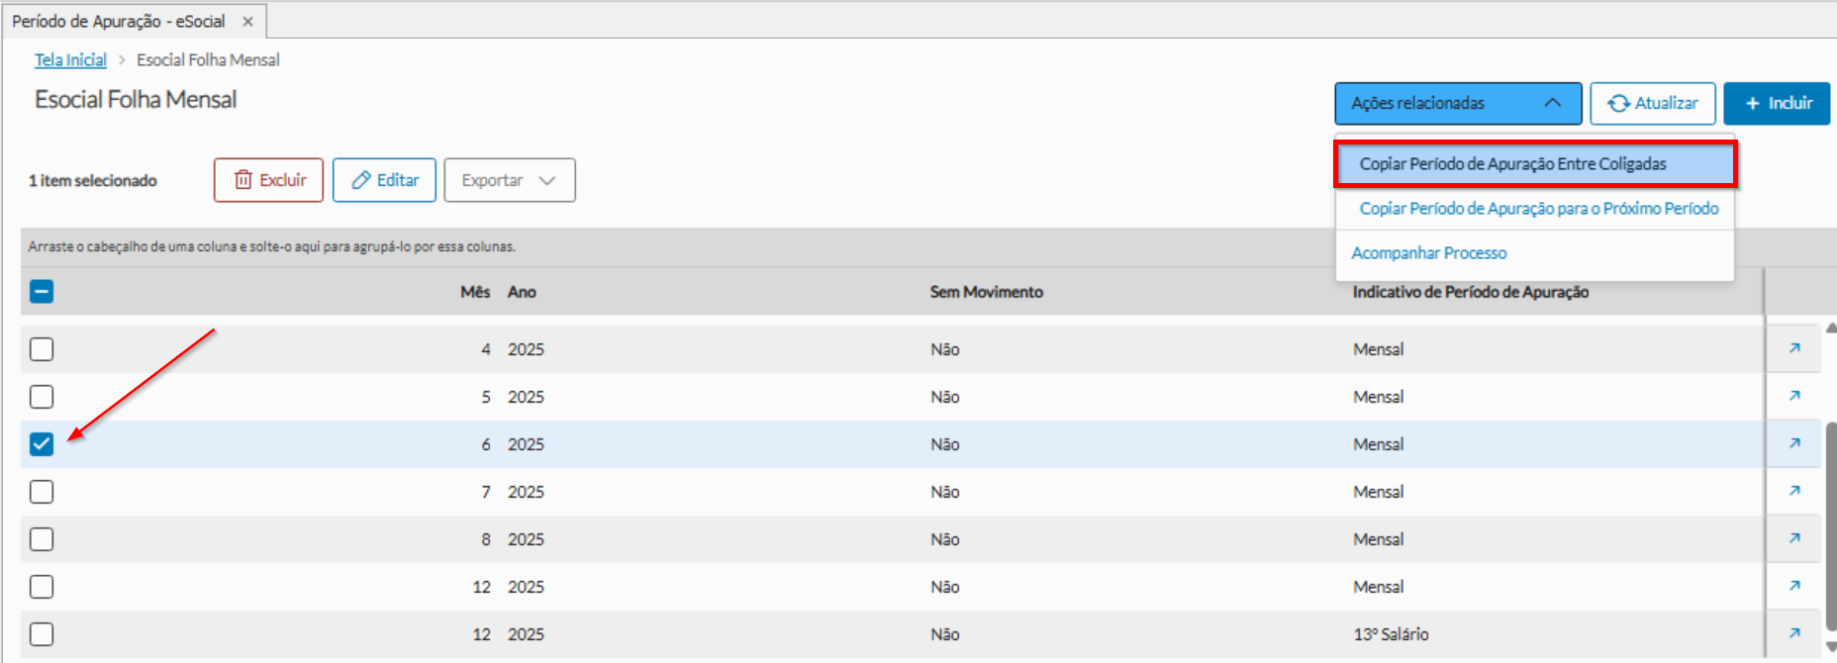Select Copiar Período de Apuração Entre Coligadas
The height and width of the screenshot is (663, 1837).
click(x=1512, y=164)
